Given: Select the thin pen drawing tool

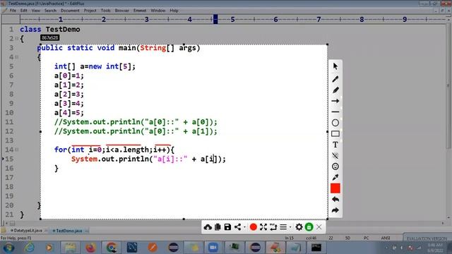Looking at the screenshot, I should coord(335,78).
